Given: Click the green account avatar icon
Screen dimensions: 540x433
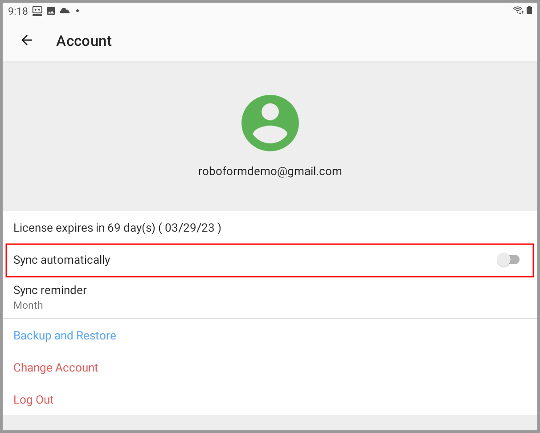Looking at the screenshot, I should [x=270, y=123].
